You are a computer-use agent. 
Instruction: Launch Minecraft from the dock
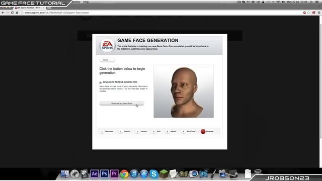[x=164, y=174]
